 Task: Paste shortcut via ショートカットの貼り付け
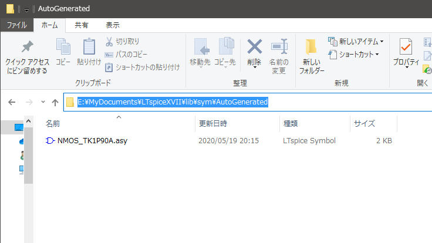tap(142, 67)
